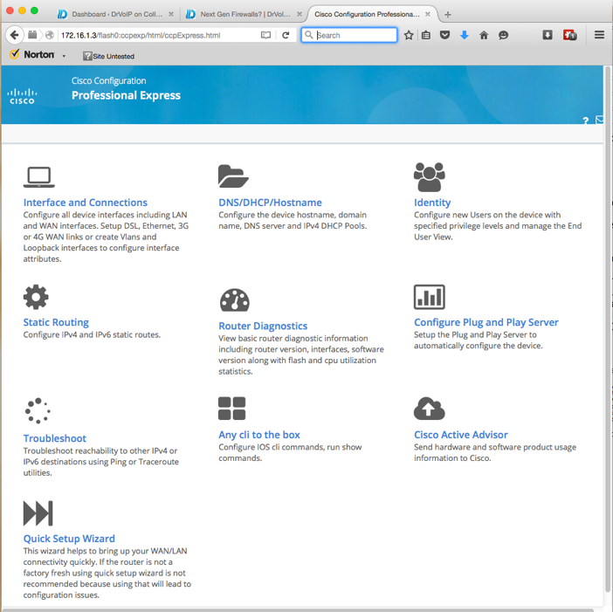613x612 pixels.
Task: Open DNS/DHCP/Hostname link
Action: (x=270, y=203)
